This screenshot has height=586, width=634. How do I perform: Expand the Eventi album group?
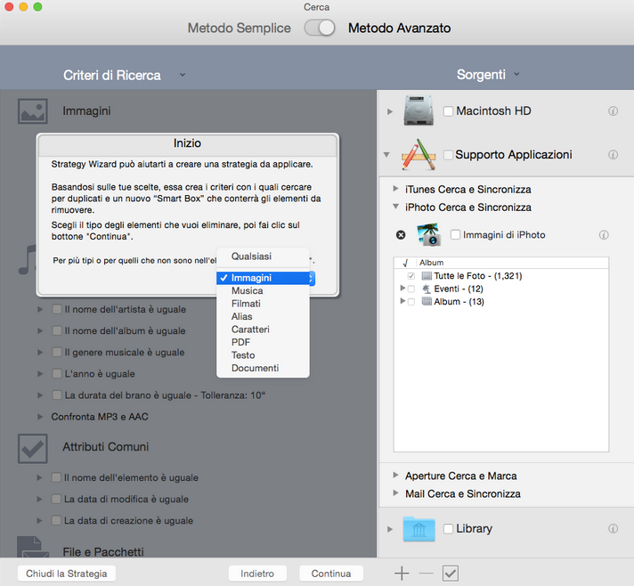coord(402,289)
